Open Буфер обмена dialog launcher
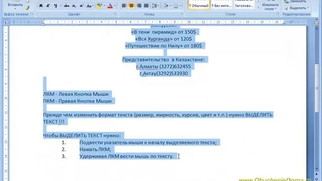 tap(32, 14)
